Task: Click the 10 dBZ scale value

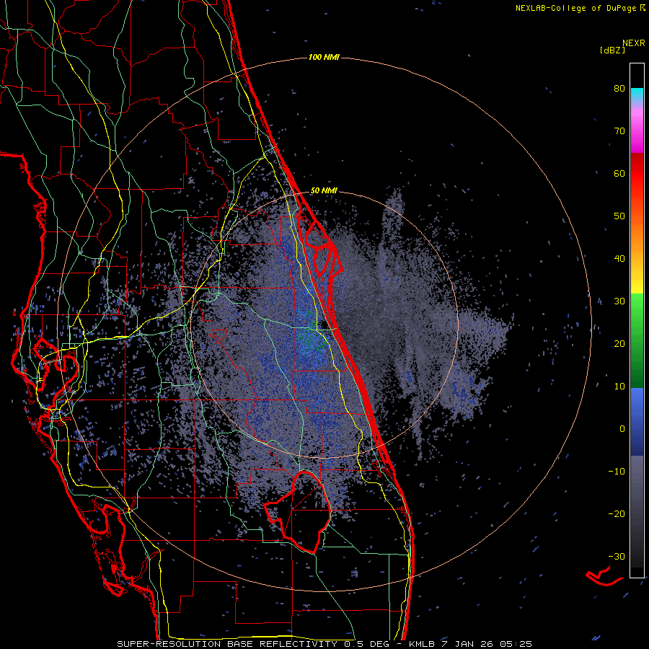Action: [619, 387]
